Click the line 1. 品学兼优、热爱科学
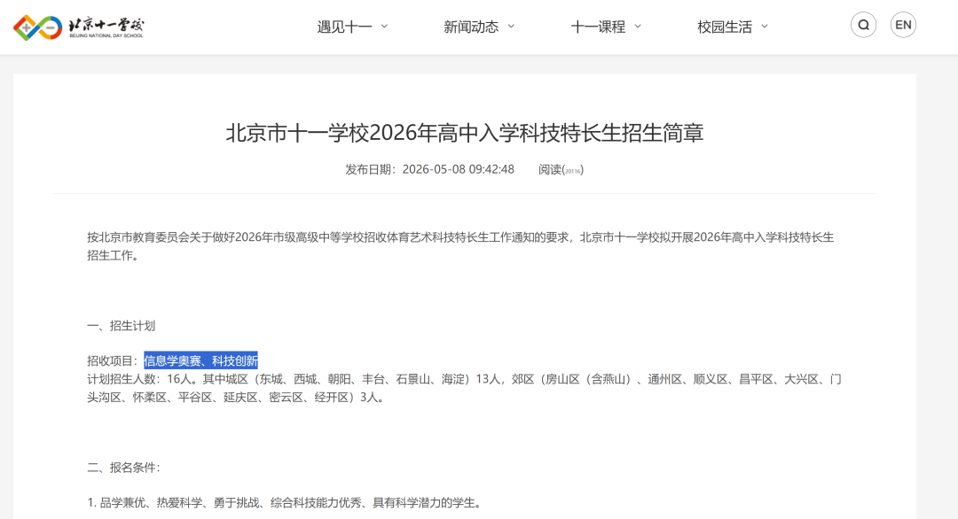 (x=287, y=503)
